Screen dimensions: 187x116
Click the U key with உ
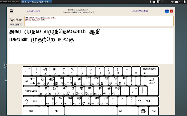coord(95,81)
